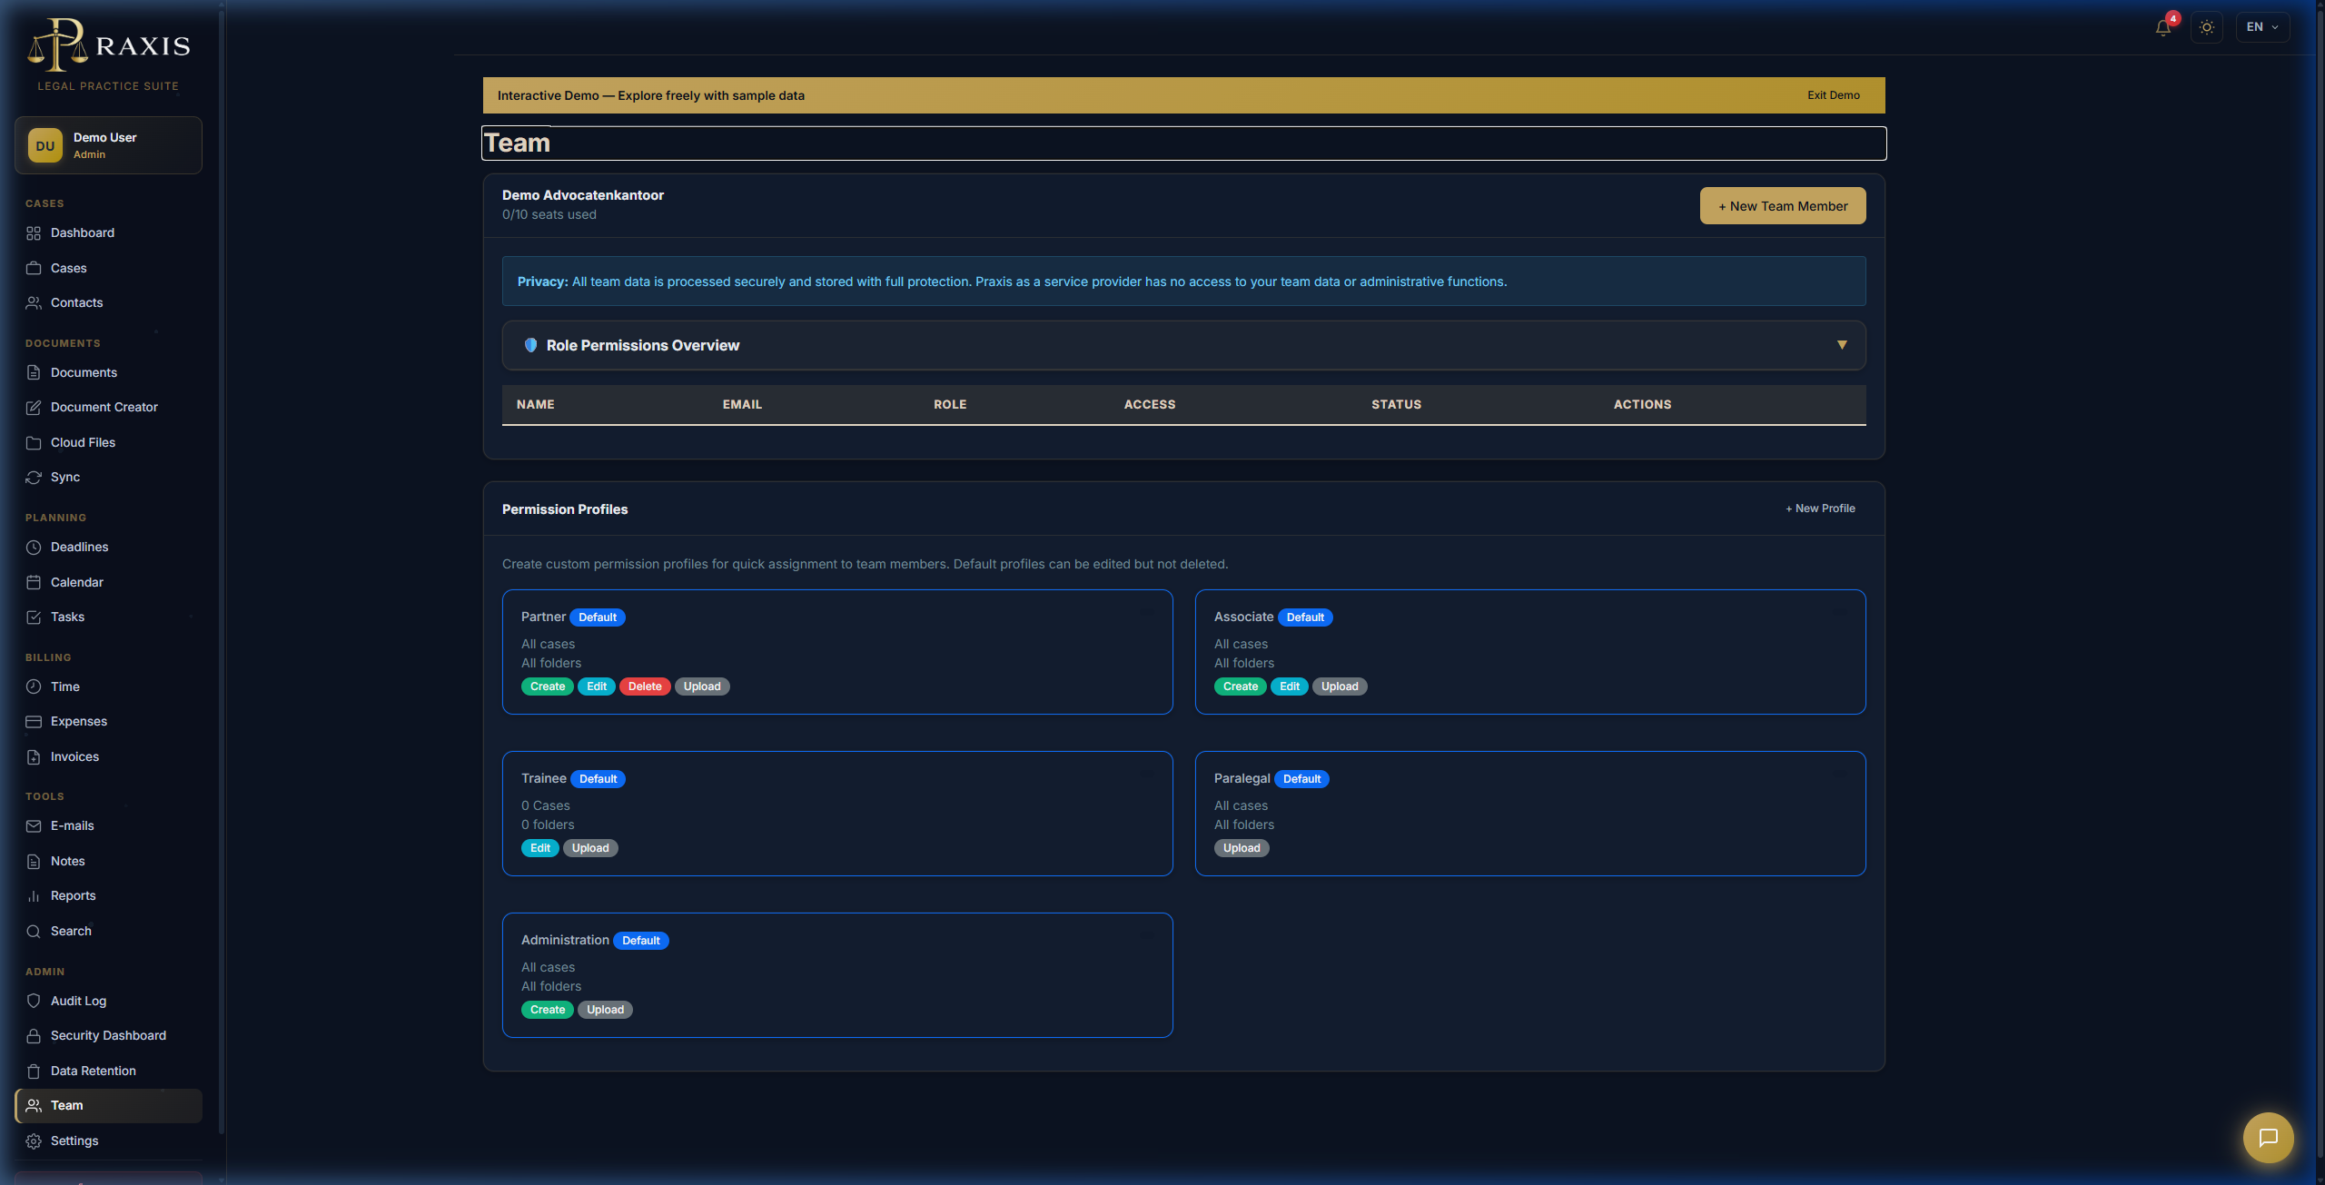This screenshot has width=2325, height=1185.
Task: Click the NAME column header
Action: pyautogui.click(x=536, y=405)
